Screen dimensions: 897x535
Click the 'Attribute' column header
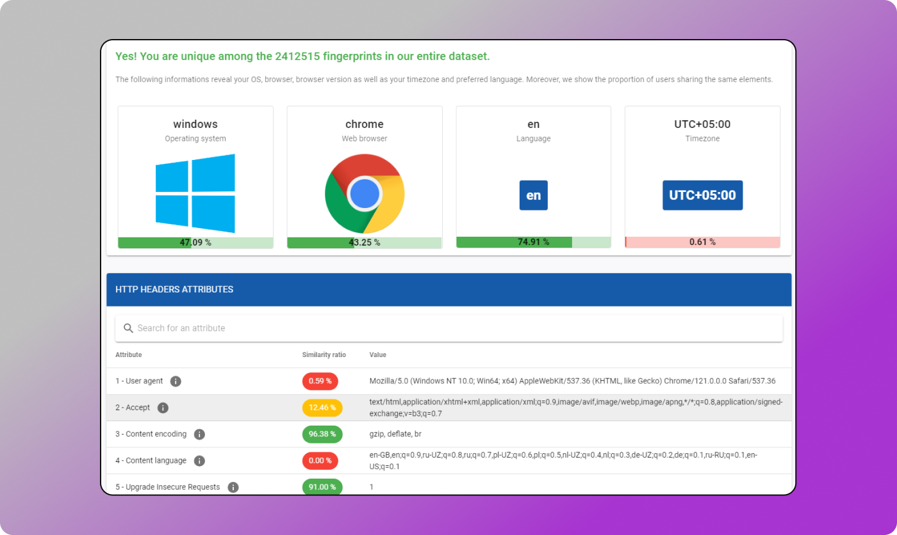pyautogui.click(x=129, y=355)
